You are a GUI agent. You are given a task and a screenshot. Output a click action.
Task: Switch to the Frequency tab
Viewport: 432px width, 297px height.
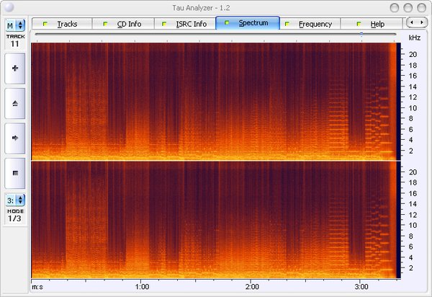(x=310, y=24)
